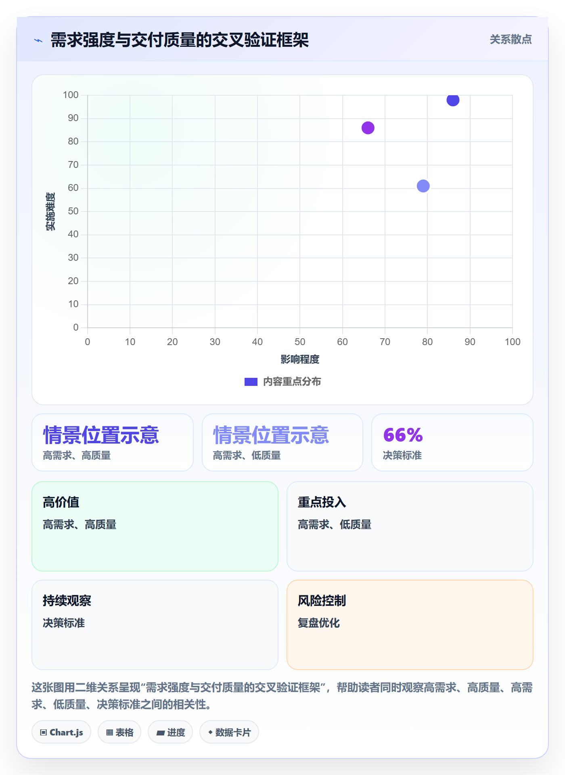Click the chart title 需求强度与交付质量的交叉验证框架

180,40
